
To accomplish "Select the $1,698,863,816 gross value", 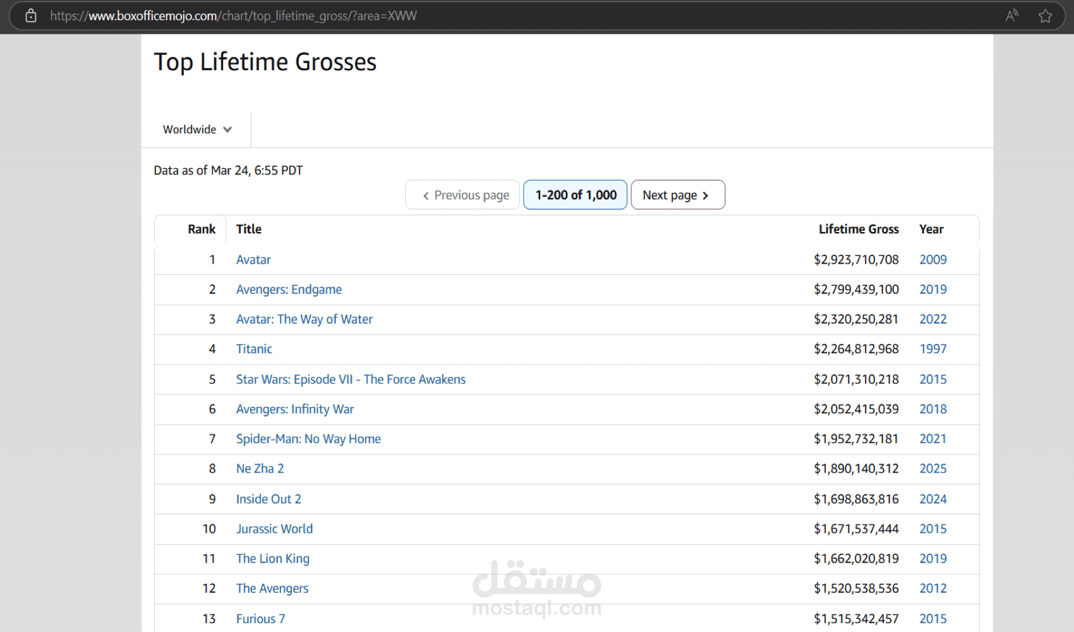I will click(x=856, y=499).
